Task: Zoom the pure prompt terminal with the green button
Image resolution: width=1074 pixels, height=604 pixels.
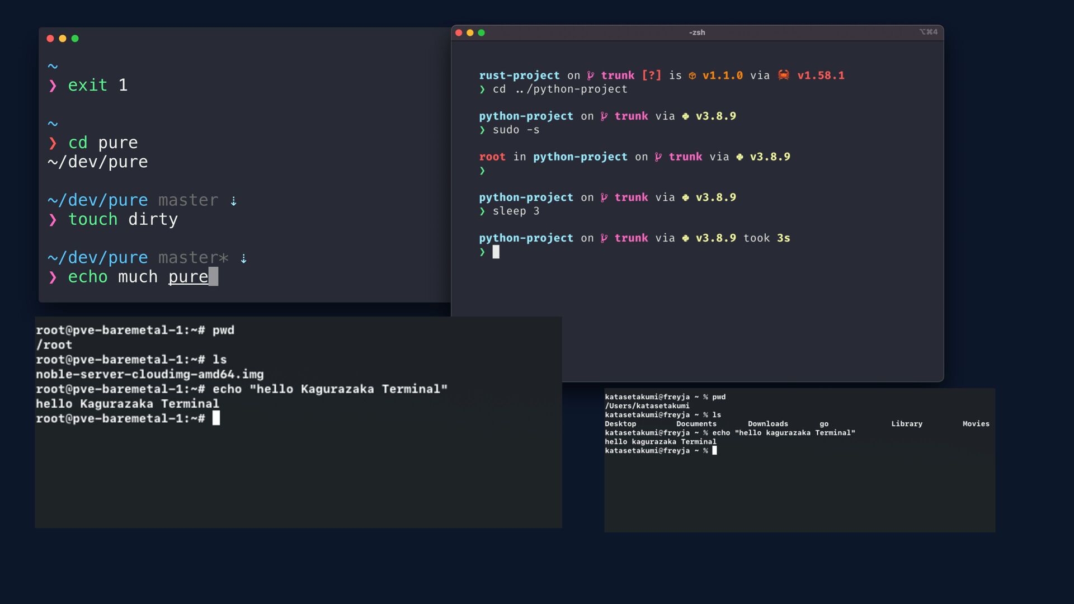Action: (x=75, y=39)
